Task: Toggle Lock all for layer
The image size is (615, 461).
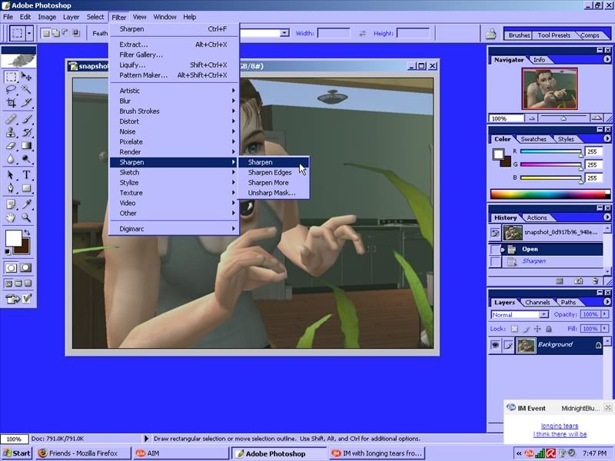Action: coord(549,329)
